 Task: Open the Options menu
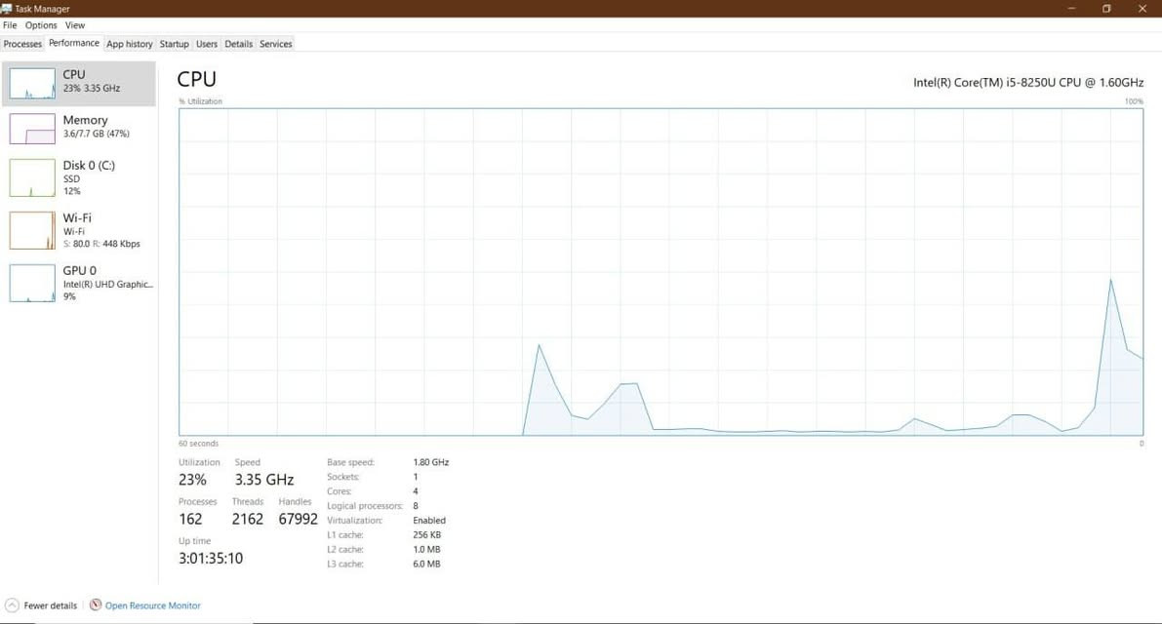(41, 25)
